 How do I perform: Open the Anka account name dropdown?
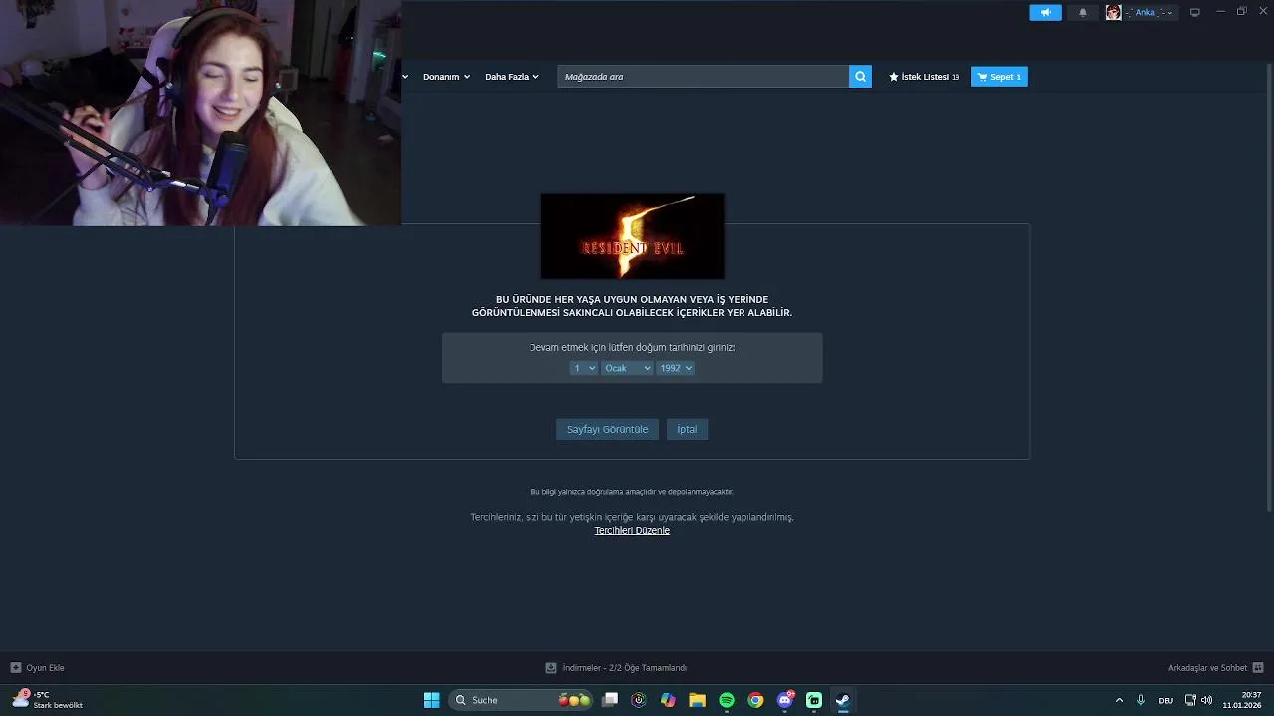[1151, 13]
